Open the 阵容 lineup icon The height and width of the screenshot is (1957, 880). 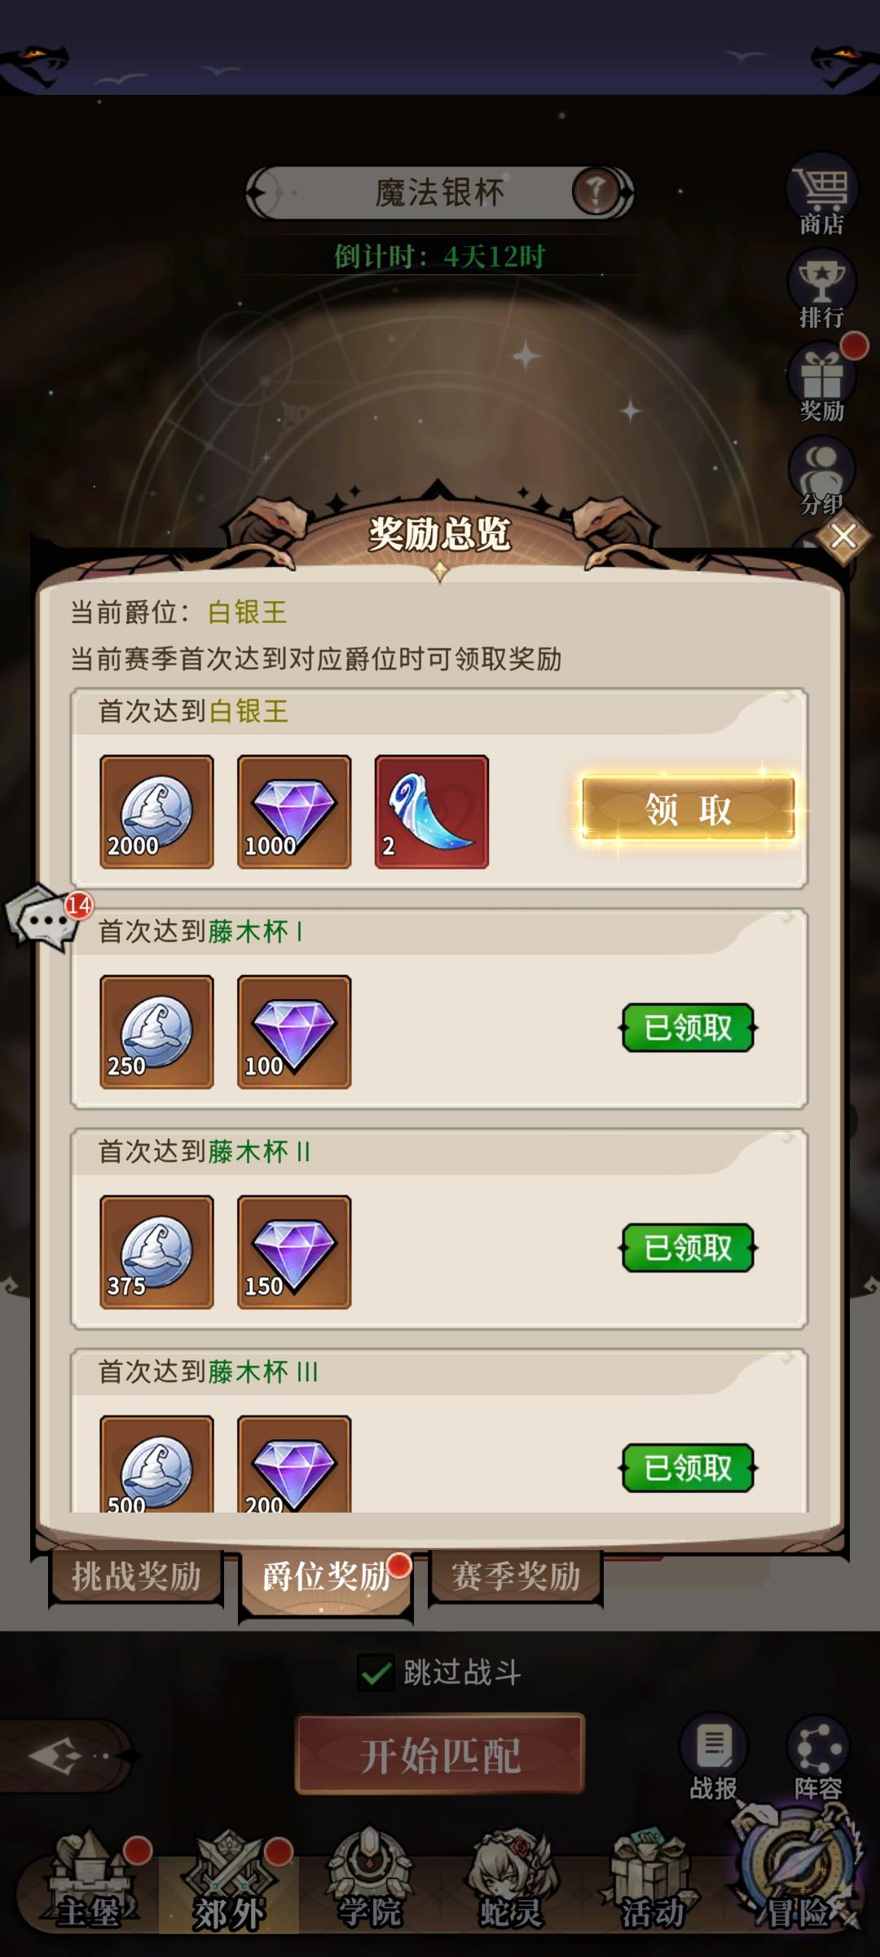point(818,1760)
